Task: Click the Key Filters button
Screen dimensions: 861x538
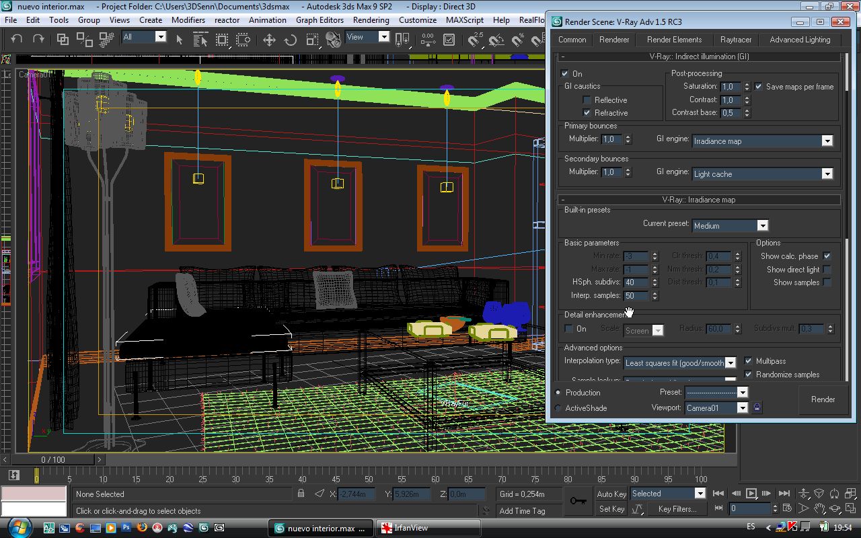Action: pos(677,509)
